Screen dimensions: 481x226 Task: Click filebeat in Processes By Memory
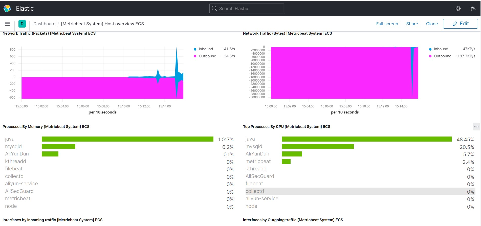click(14, 169)
